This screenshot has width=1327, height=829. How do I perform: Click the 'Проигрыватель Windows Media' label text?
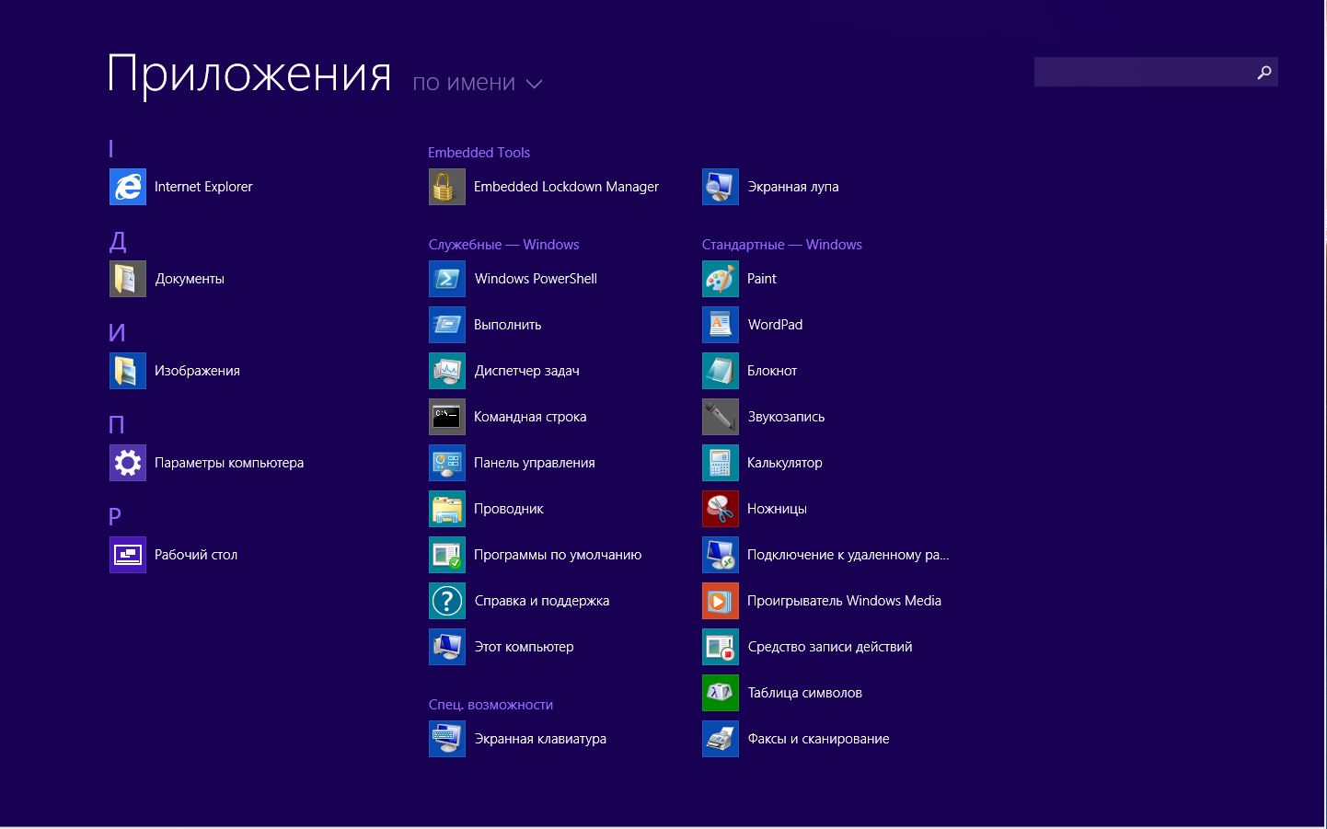click(x=844, y=601)
